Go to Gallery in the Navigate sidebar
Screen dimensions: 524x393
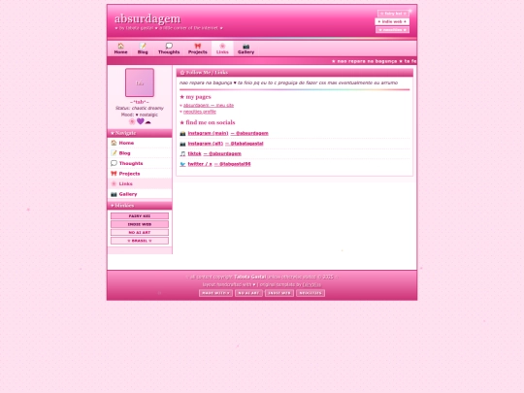pyautogui.click(x=140, y=194)
